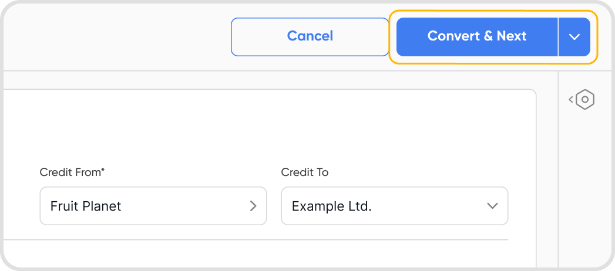Screen dimensions: 615x271
Task: Click the collapsed right sidebar strip
Action: coord(586,188)
